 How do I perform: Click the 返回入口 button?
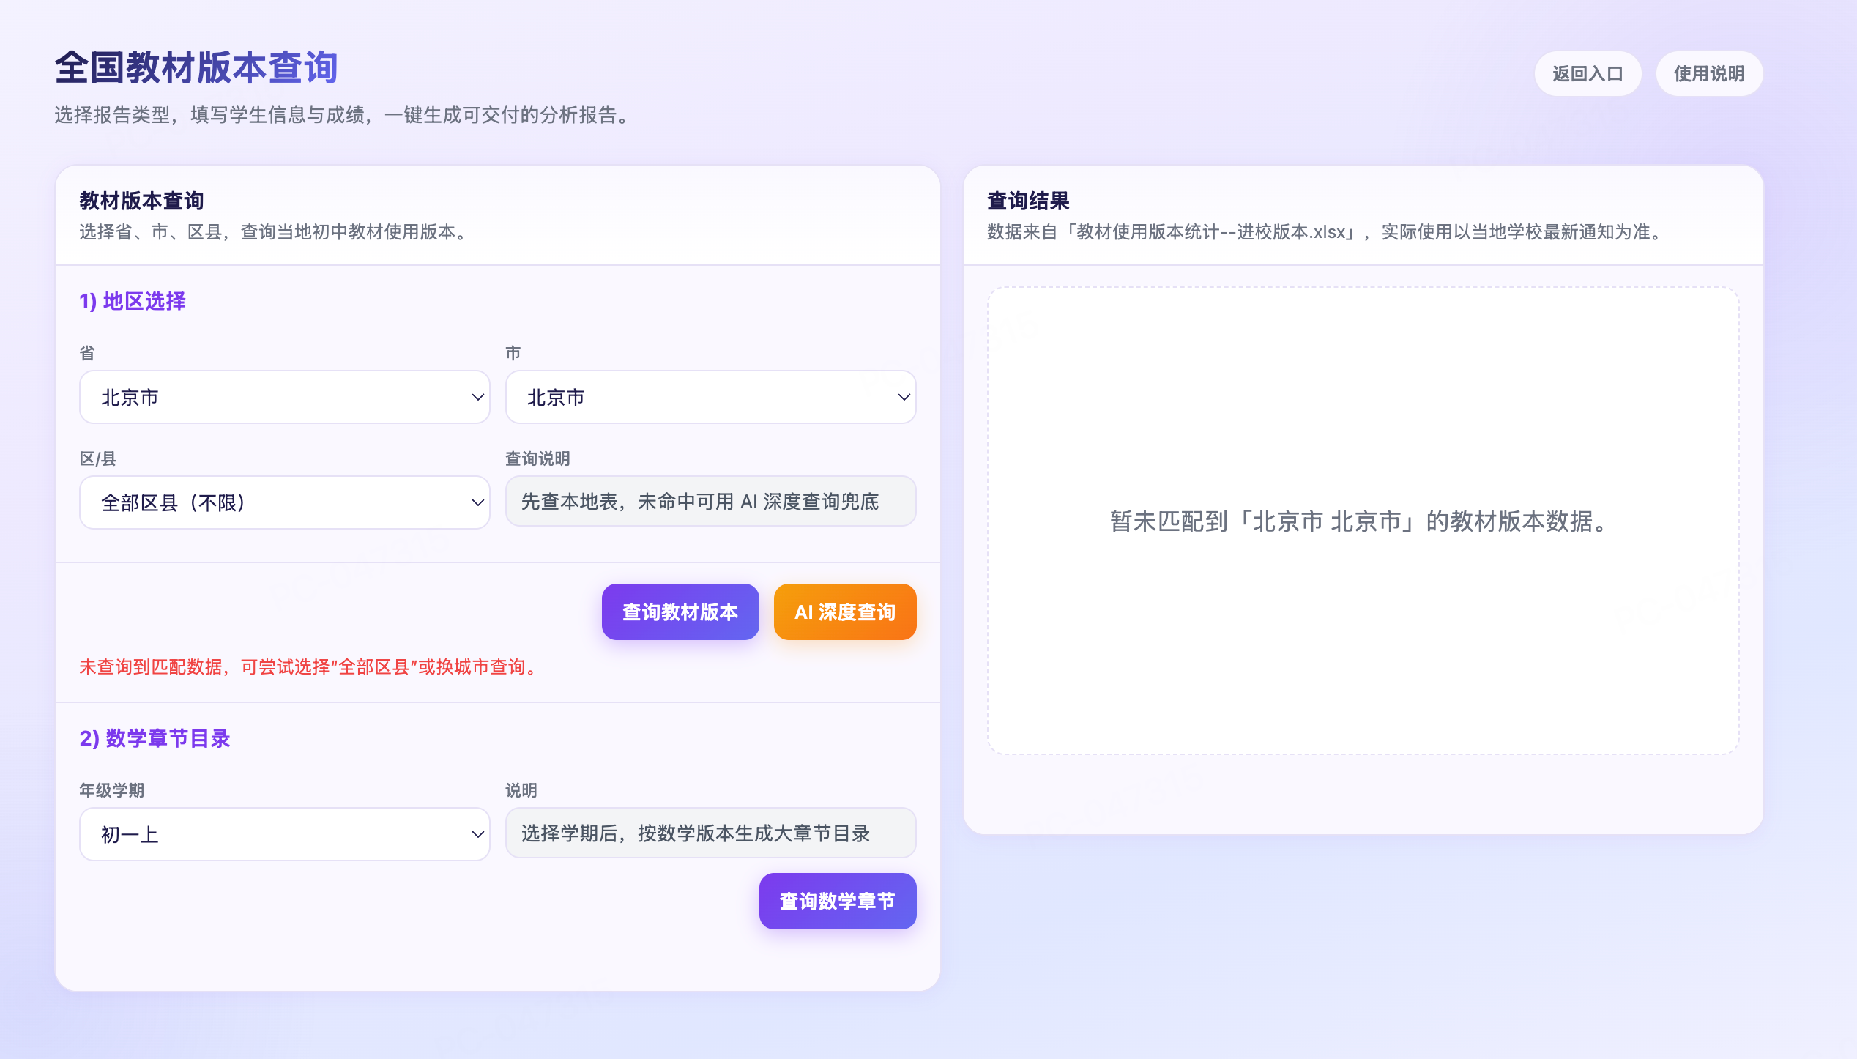tap(1588, 73)
